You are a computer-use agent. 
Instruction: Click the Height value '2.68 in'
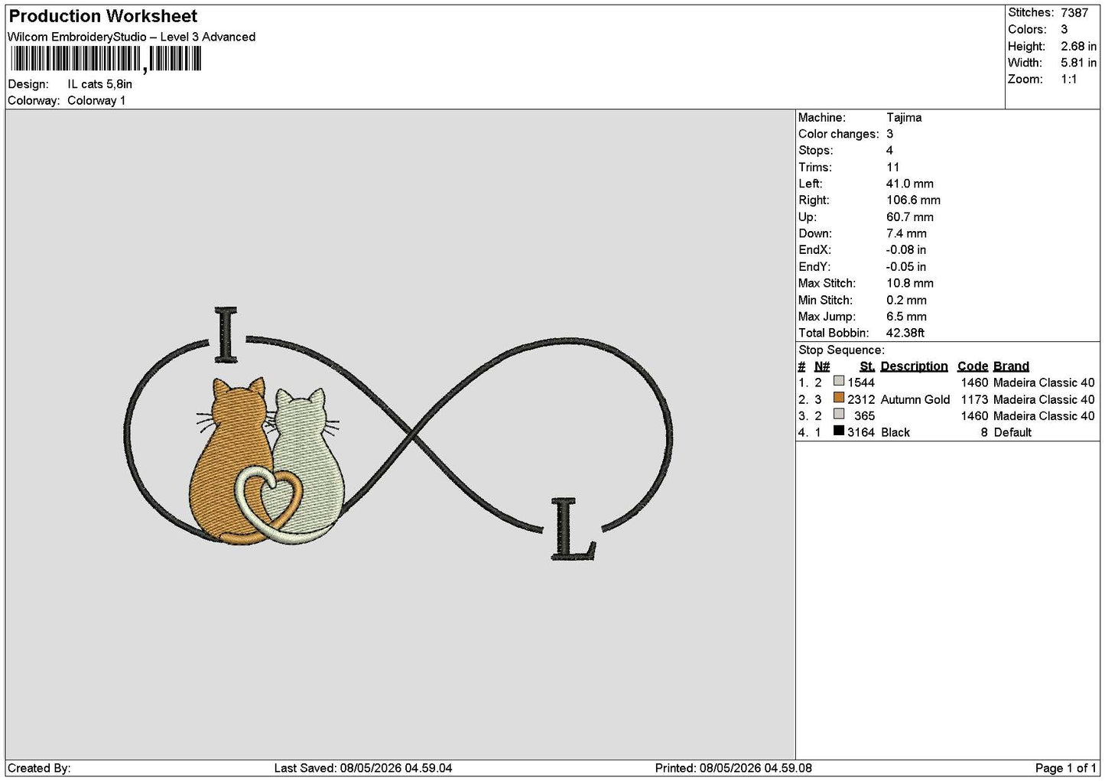(1078, 46)
